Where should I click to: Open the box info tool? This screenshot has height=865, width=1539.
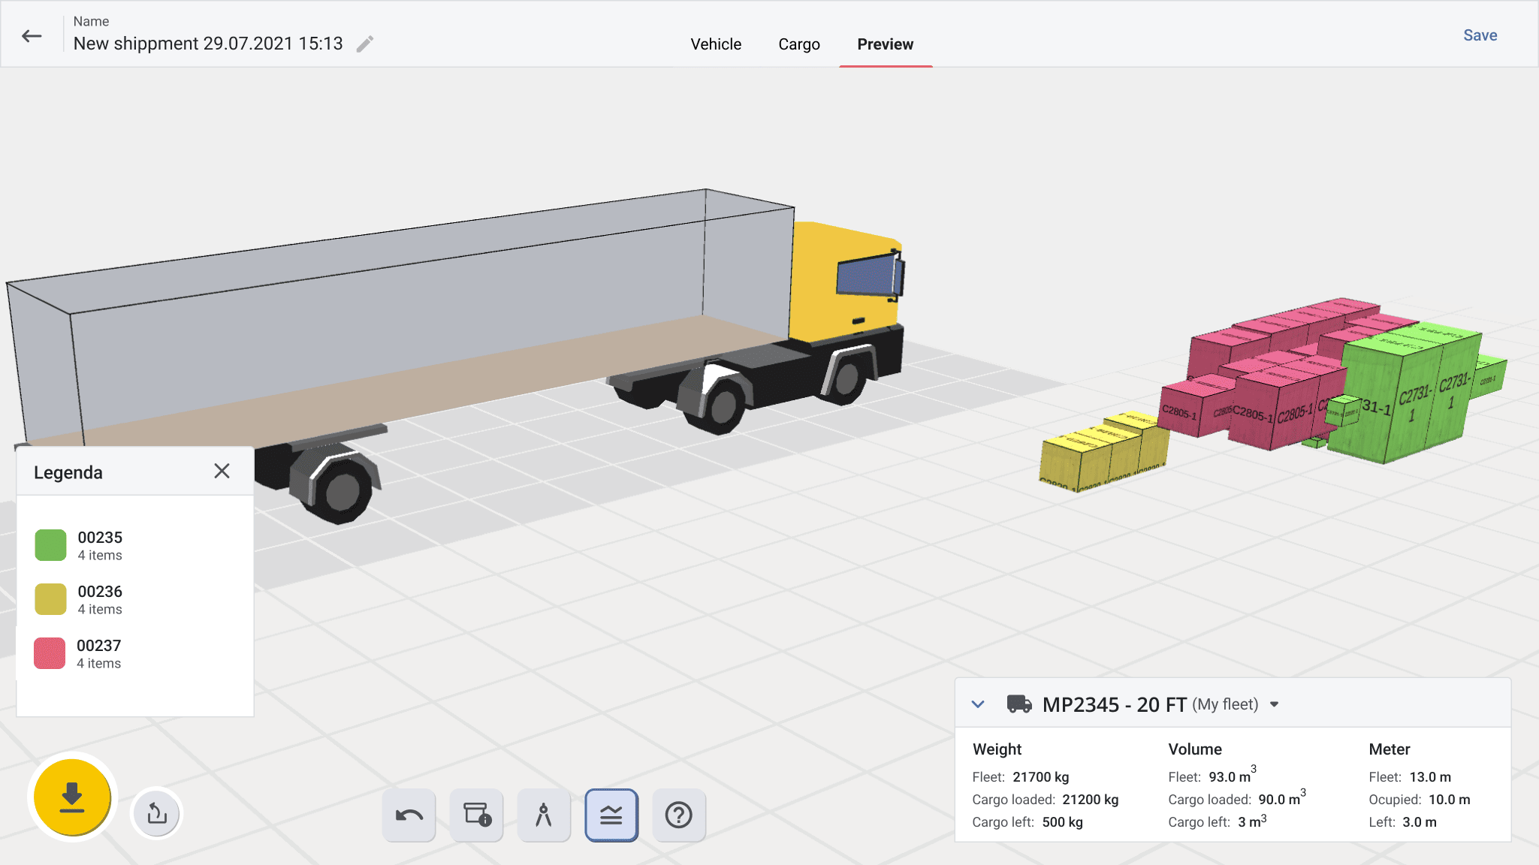[476, 815]
